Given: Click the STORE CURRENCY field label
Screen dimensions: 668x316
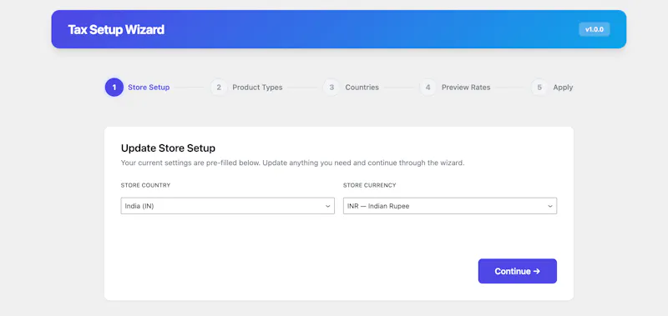Looking at the screenshot, I should 370,185.
